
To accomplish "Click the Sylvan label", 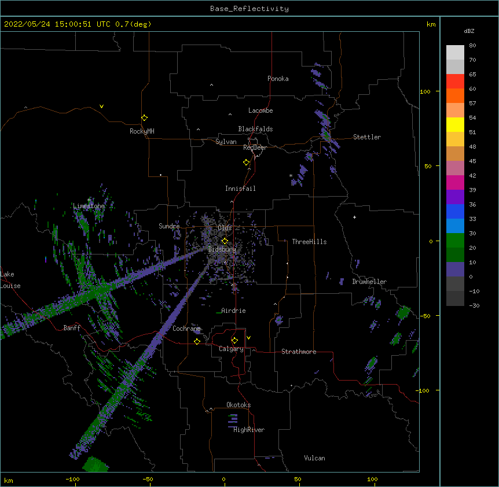I will (226, 142).
